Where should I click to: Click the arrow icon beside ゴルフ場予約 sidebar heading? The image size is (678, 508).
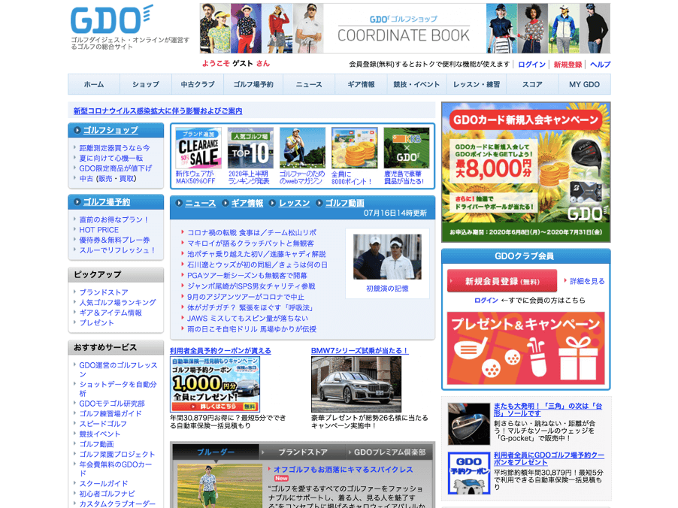pos(77,202)
